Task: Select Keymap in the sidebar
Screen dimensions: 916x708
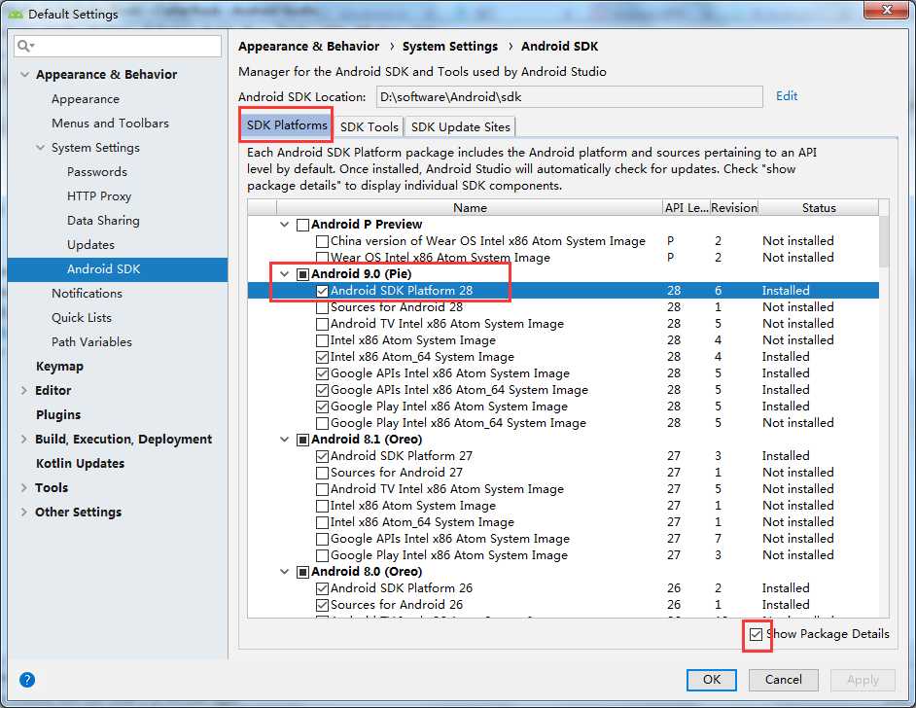Action: 59,367
